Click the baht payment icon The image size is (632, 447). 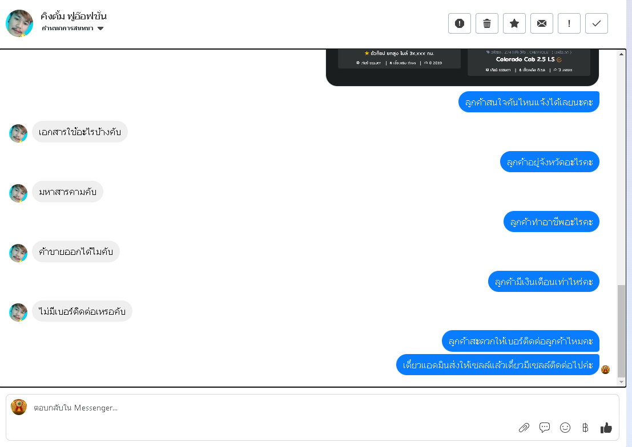pos(585,428)
